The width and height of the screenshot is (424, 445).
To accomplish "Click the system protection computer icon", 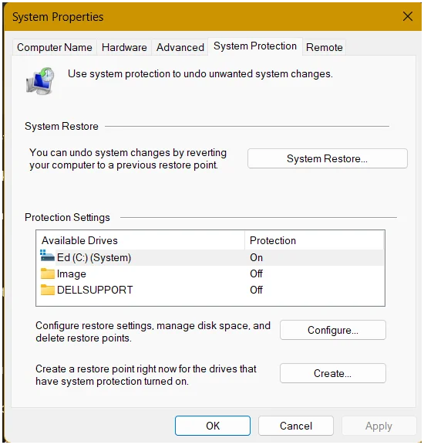I will pyautogui.click(x=40, y=81).
